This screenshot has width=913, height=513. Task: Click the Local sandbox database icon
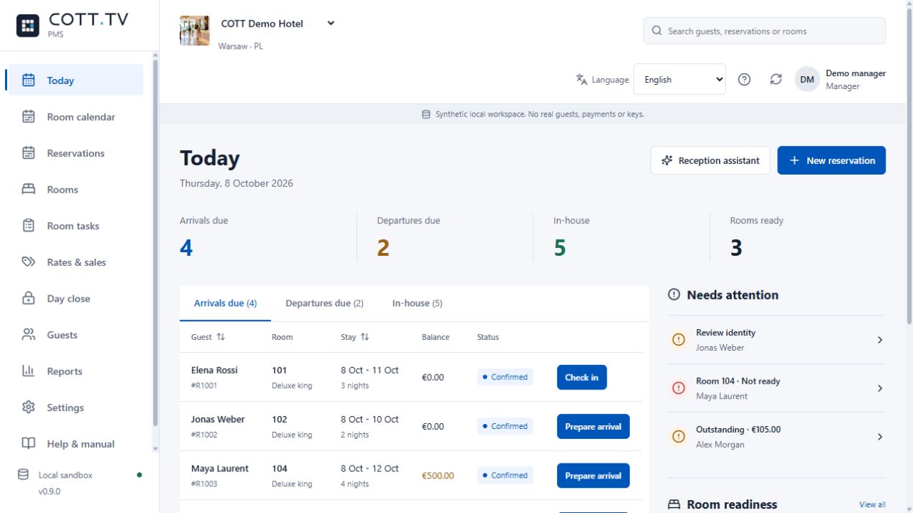pos(24,474)
